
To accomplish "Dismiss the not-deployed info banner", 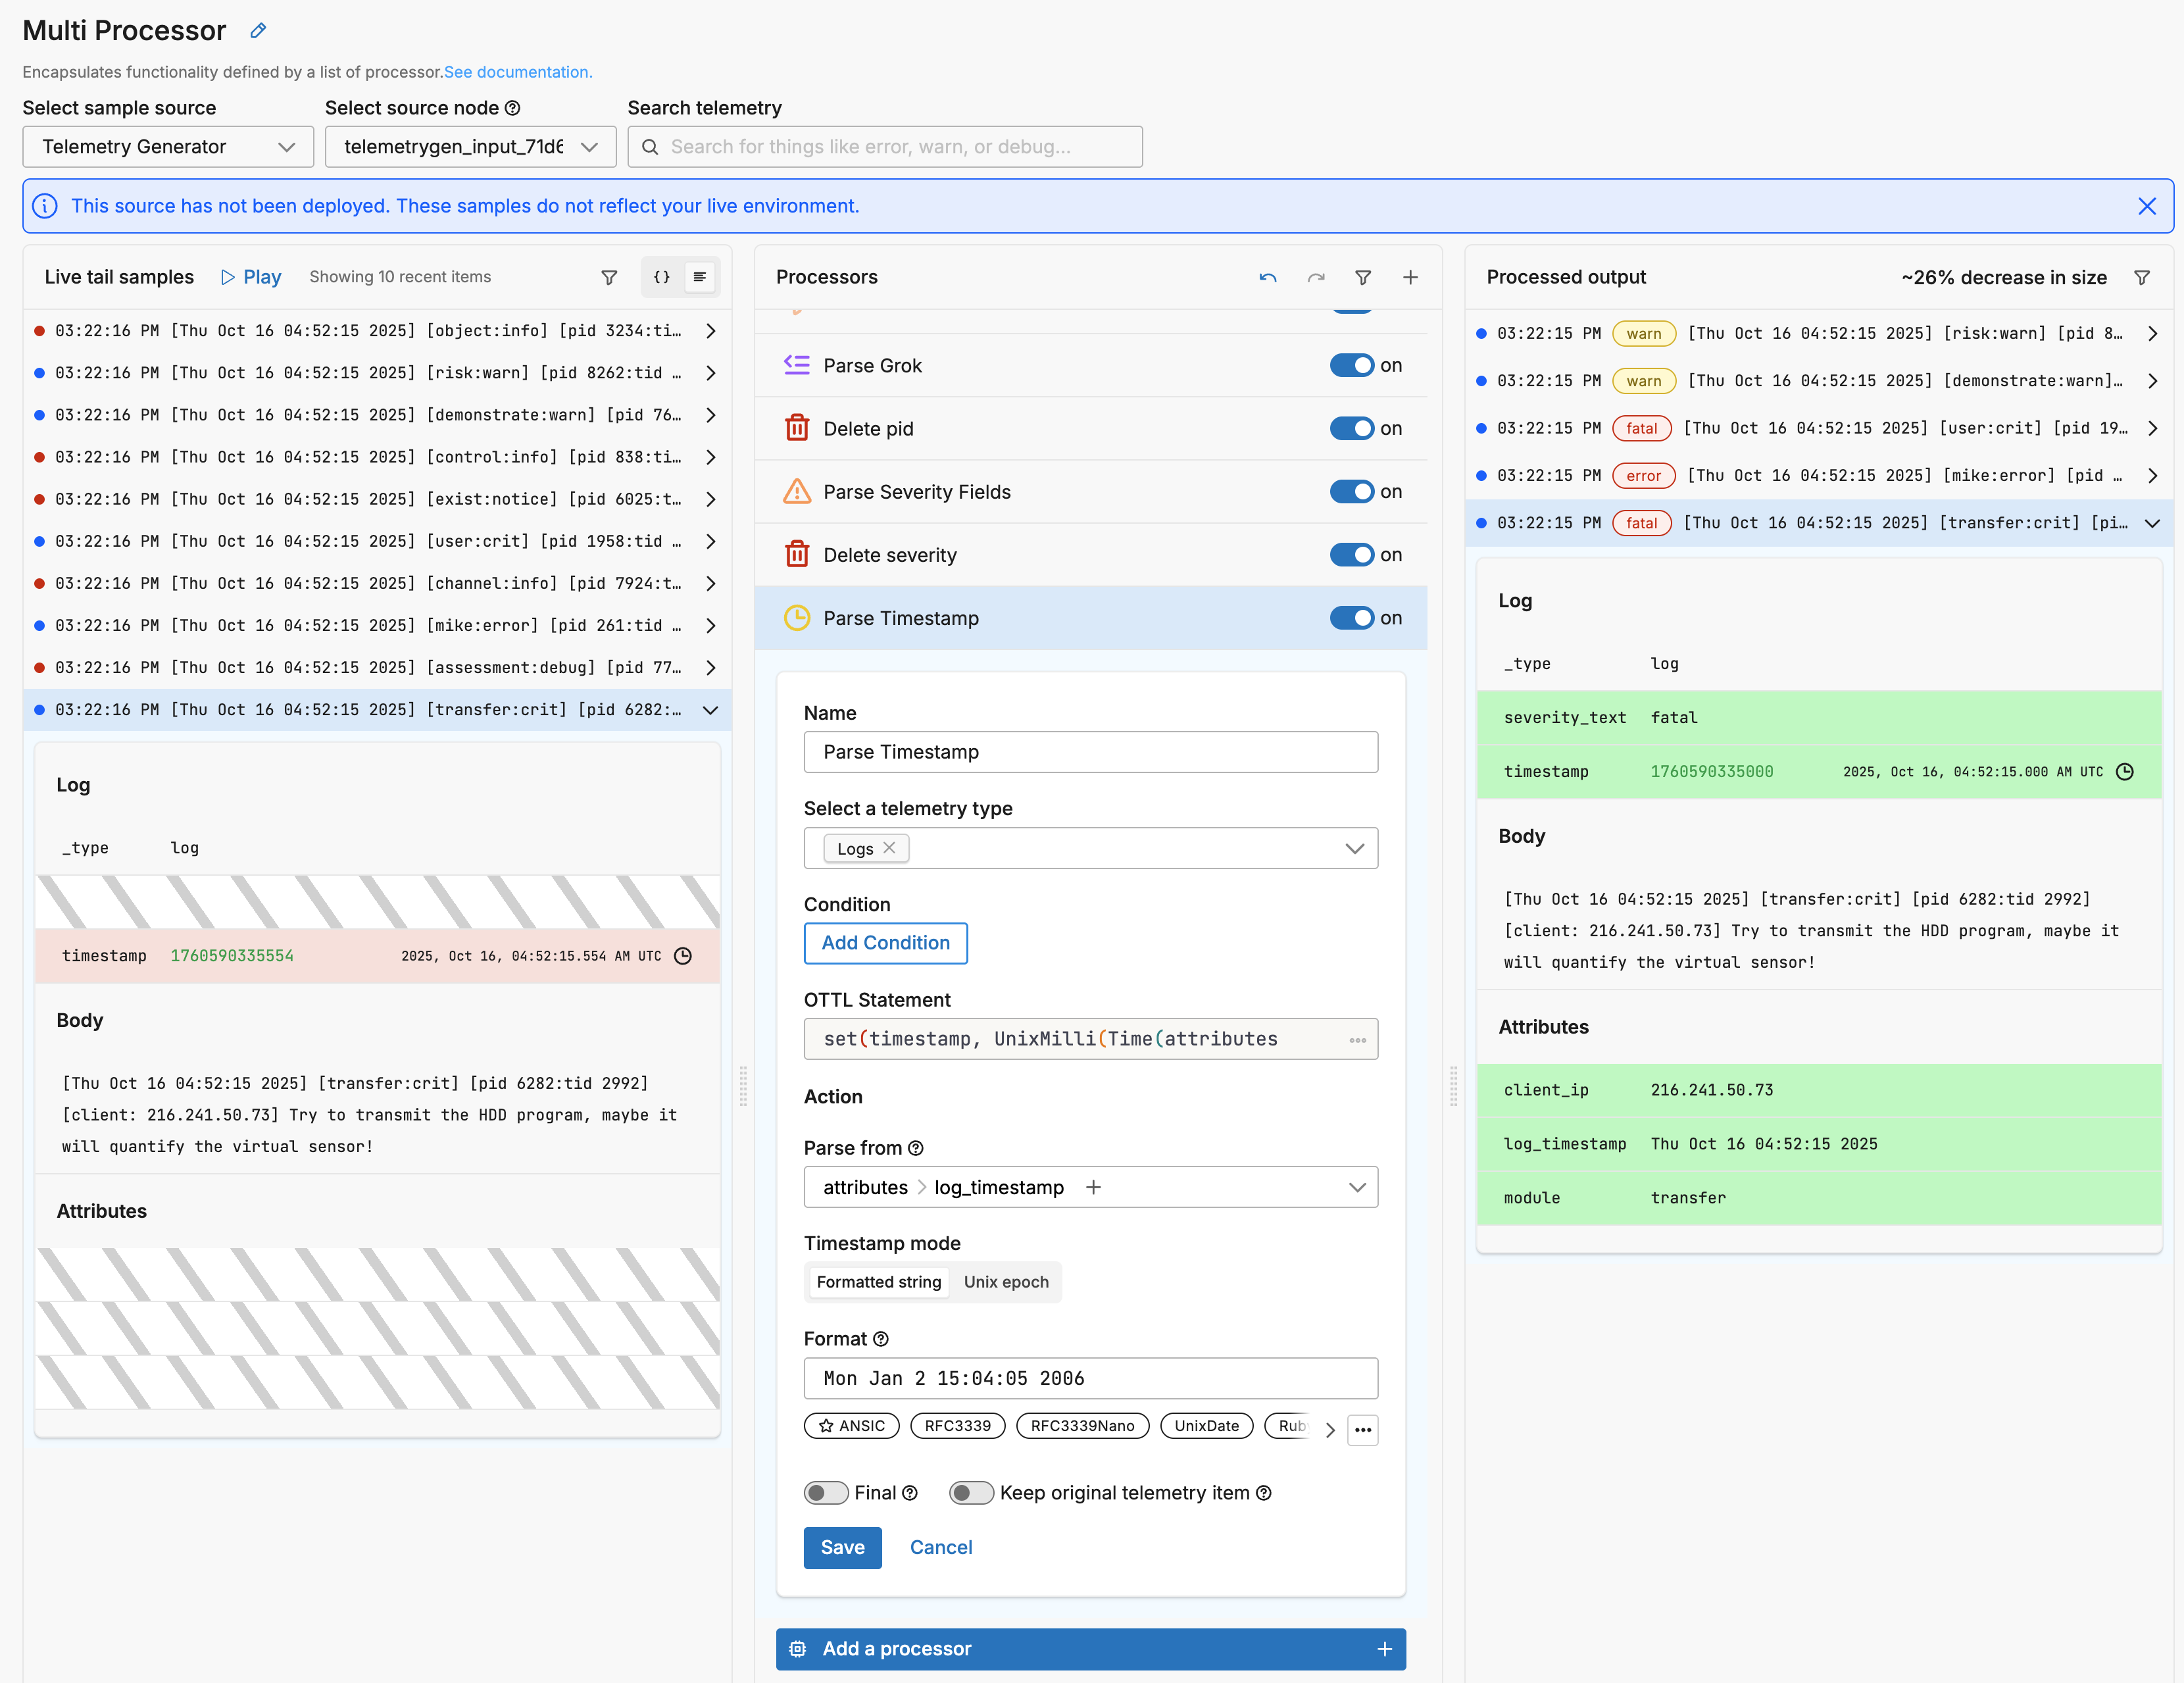I will pos(2147,206).
